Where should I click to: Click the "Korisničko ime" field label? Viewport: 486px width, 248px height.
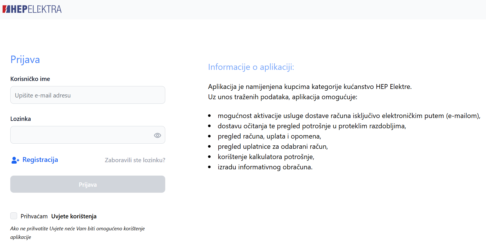tap(30, 79)
